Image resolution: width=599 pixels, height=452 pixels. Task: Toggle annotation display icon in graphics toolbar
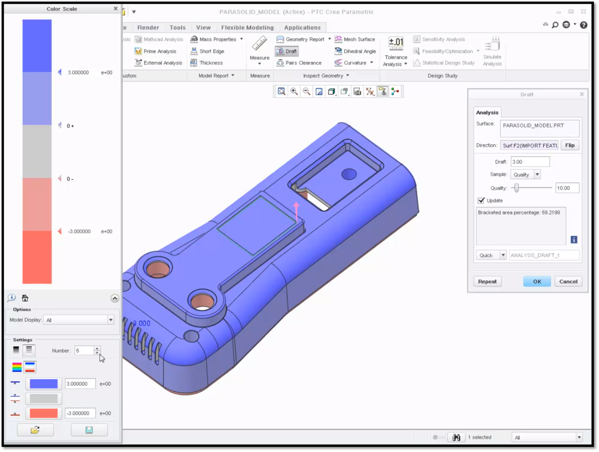pyautogui.click(x=382, y=91)
